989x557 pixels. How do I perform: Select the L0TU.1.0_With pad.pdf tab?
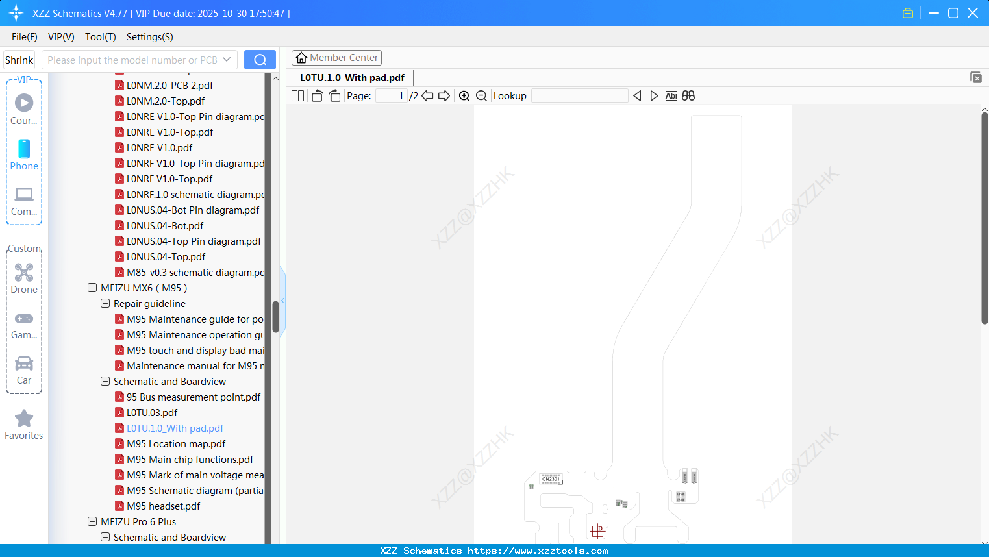[352, 78]
